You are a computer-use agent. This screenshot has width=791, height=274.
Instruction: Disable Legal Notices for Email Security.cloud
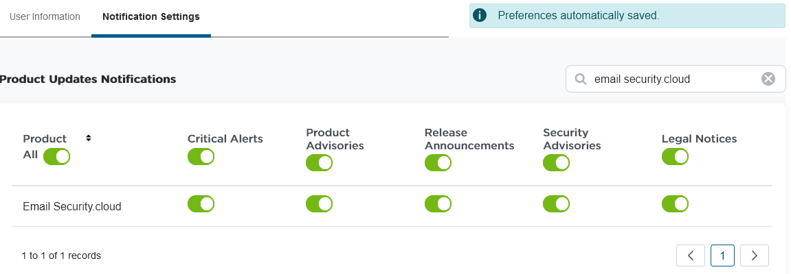[x=676, y=203]
